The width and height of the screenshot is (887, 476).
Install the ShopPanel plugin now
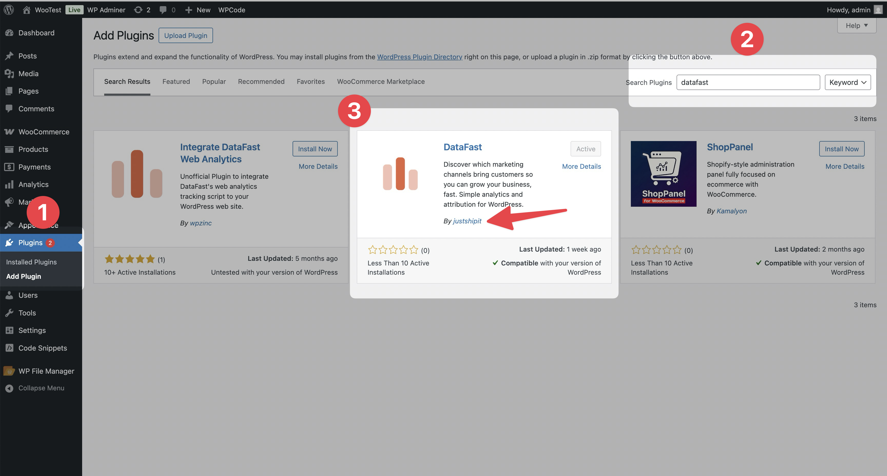841,149
